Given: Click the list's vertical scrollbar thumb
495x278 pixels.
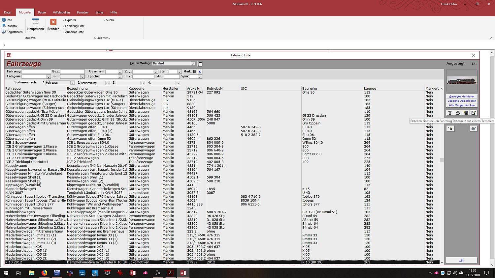Looking at the screenshot, I should 442,160.
